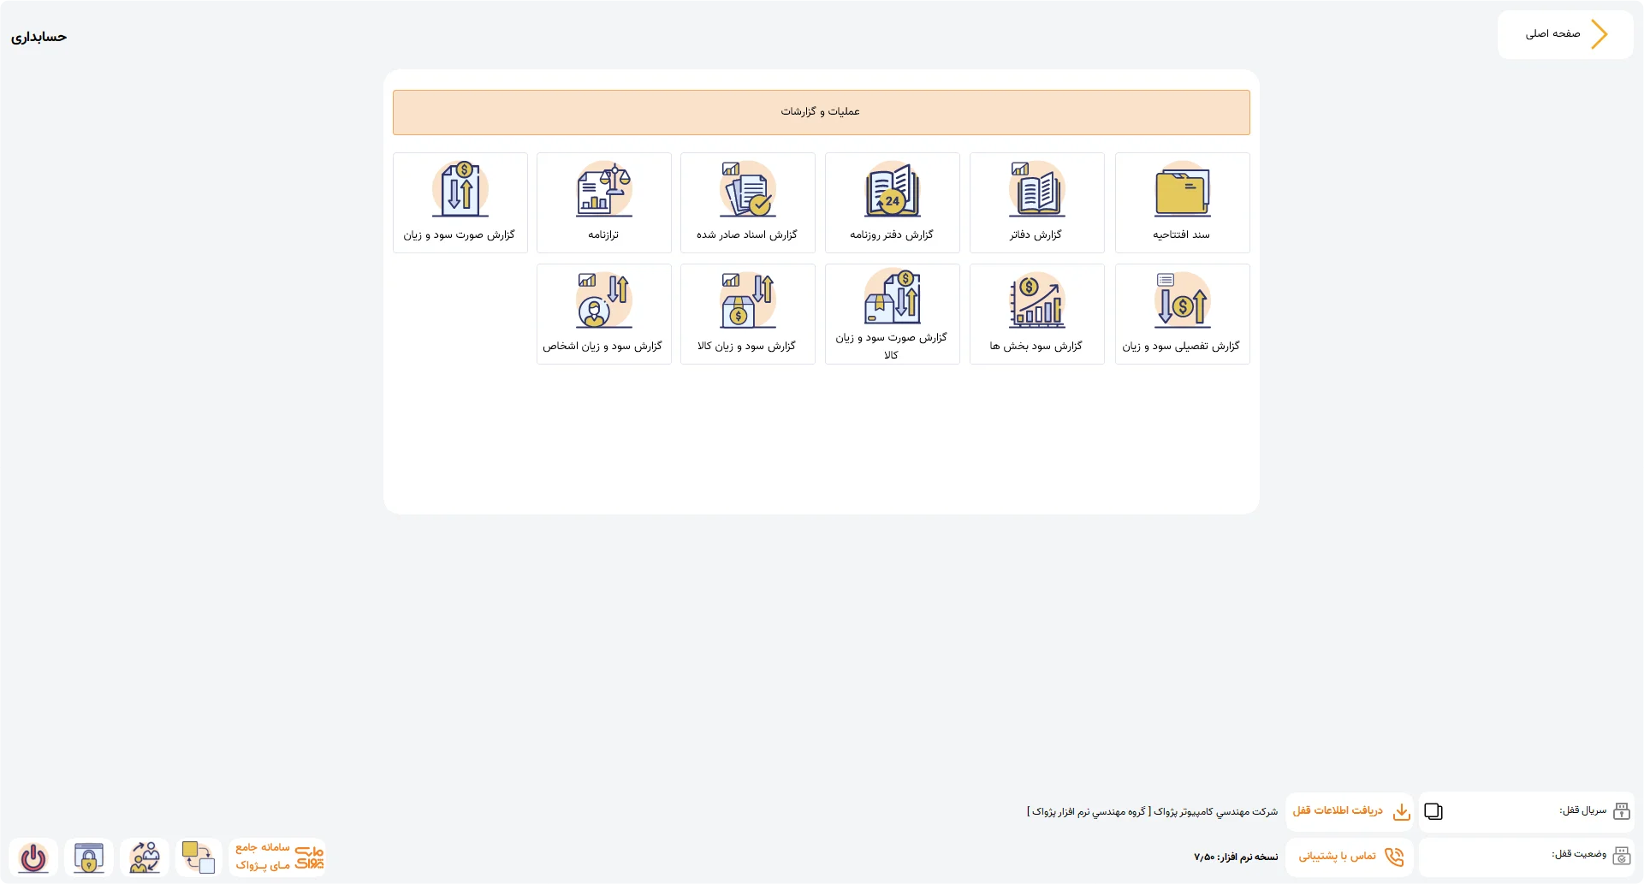The image size is (1644, 884).
Task: Click the red power exit icon
Action: (x=33, y=857)
